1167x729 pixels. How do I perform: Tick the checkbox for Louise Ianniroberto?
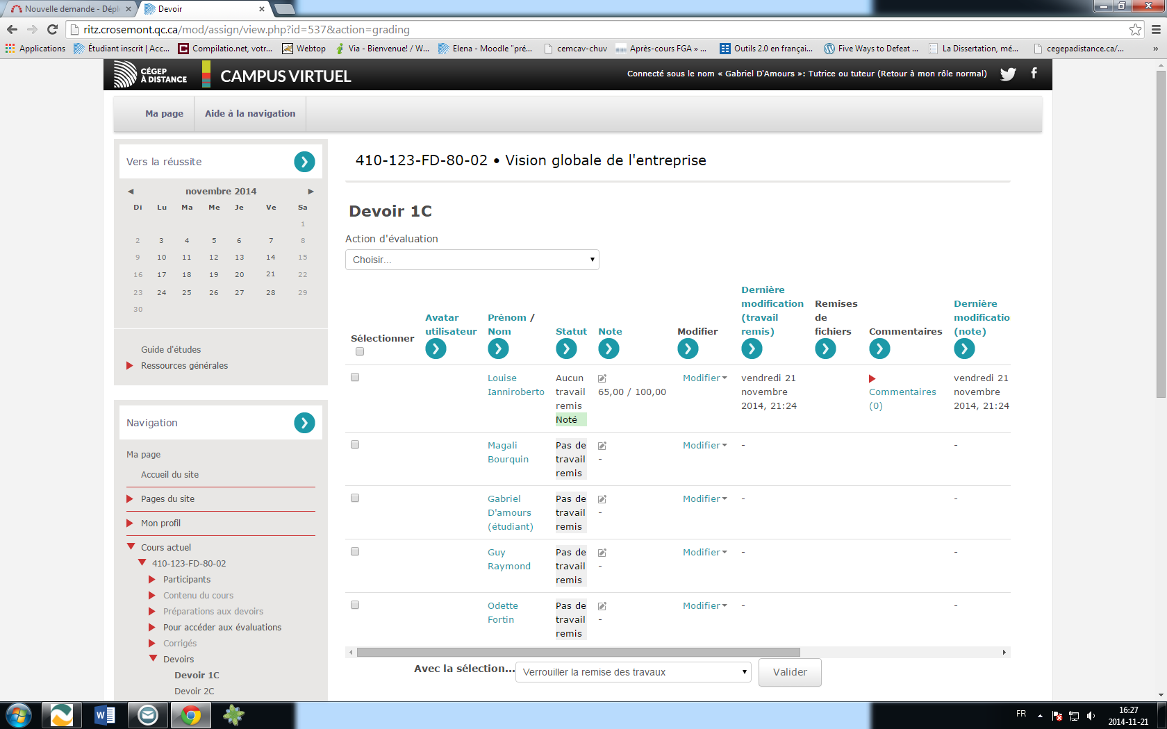355,377
